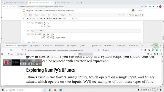
Task: Go to Chrome home page icon
Action: click(14, 6)
